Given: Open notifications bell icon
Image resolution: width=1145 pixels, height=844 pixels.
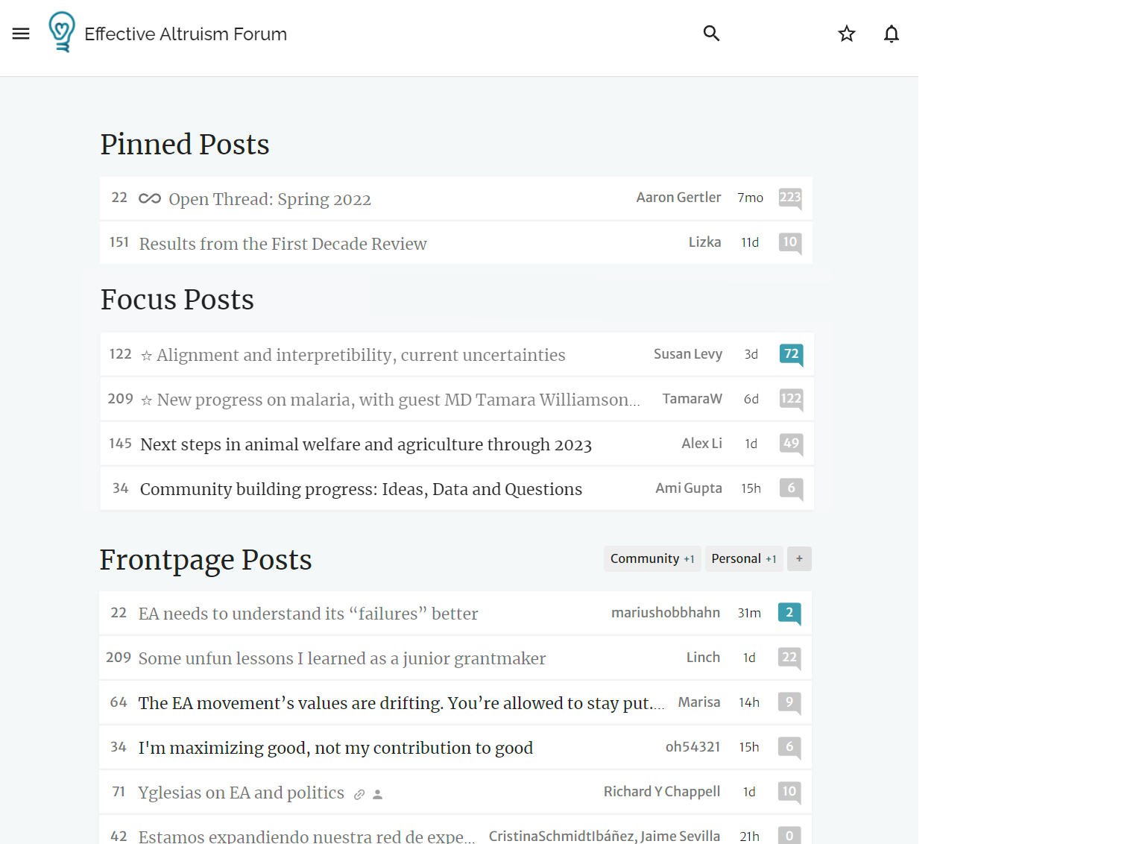Looking at the screenshot, I should click(891, 34).
